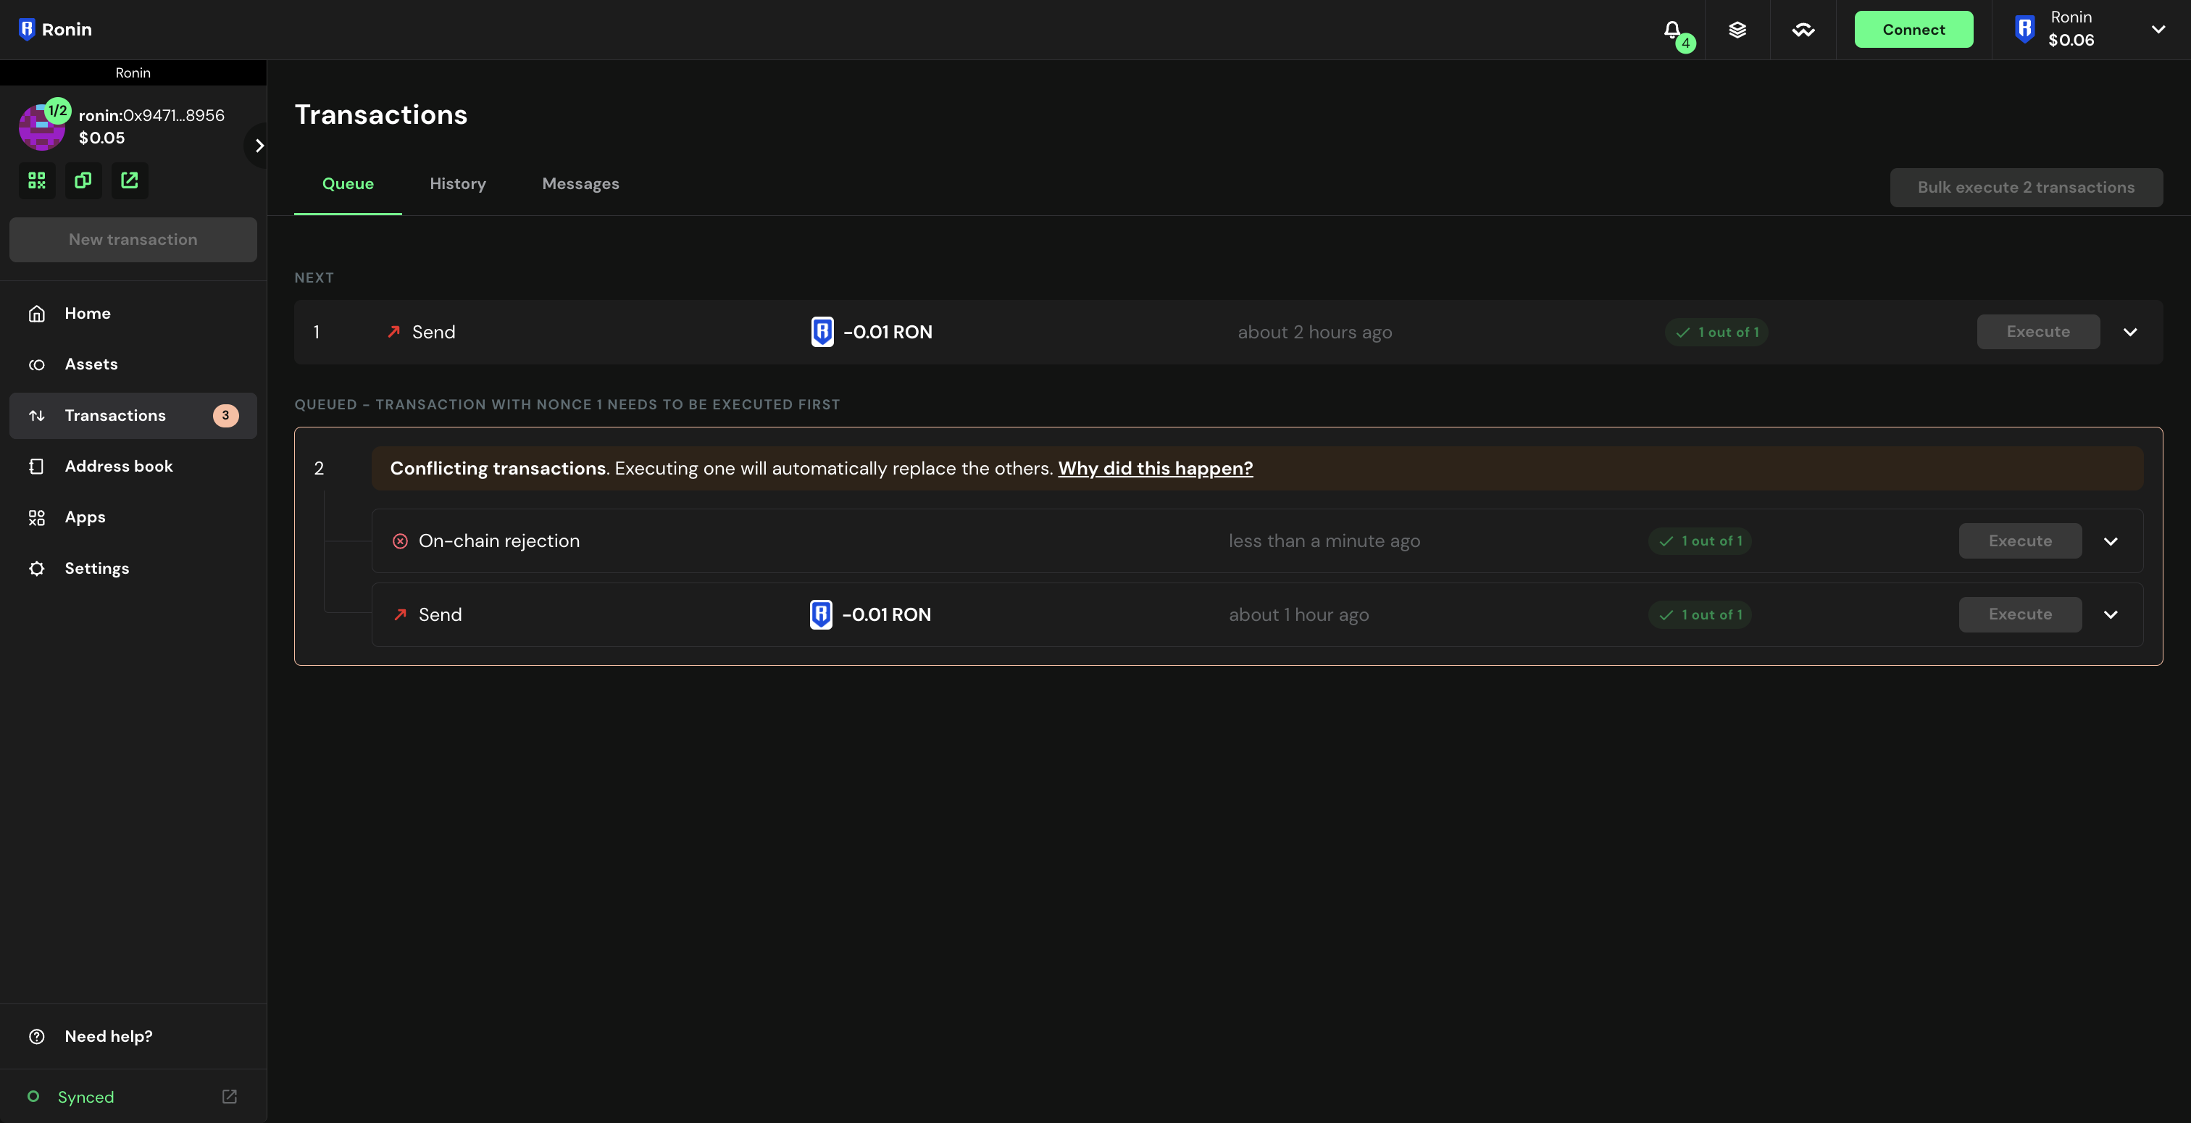
Task: Open the batch layers icon
Action: point(1737,30)
